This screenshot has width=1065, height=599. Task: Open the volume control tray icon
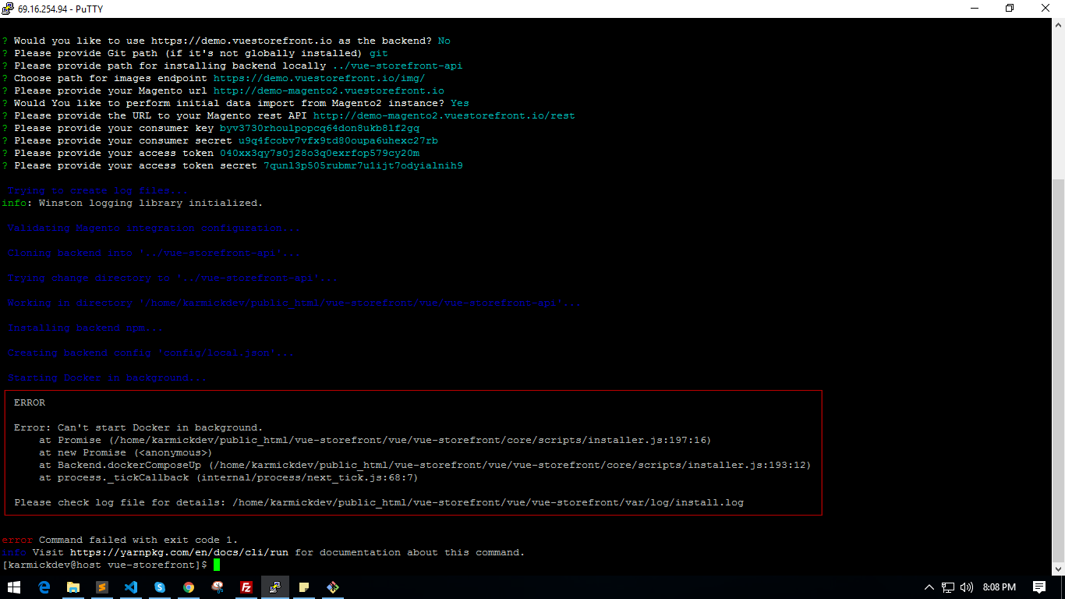(967, 587)
